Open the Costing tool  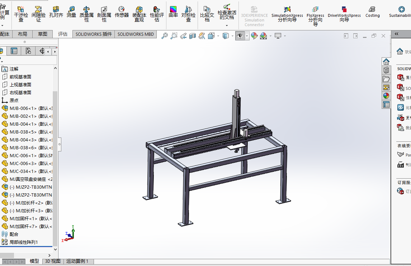tap(373, 12)
